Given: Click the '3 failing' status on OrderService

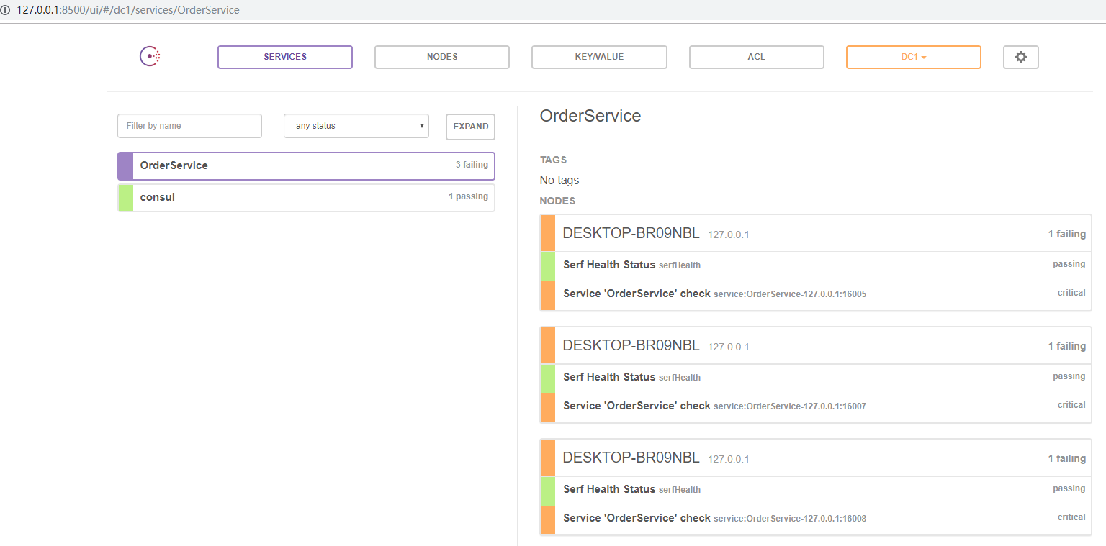Looking at the screenshot, I should coord(472,165).
